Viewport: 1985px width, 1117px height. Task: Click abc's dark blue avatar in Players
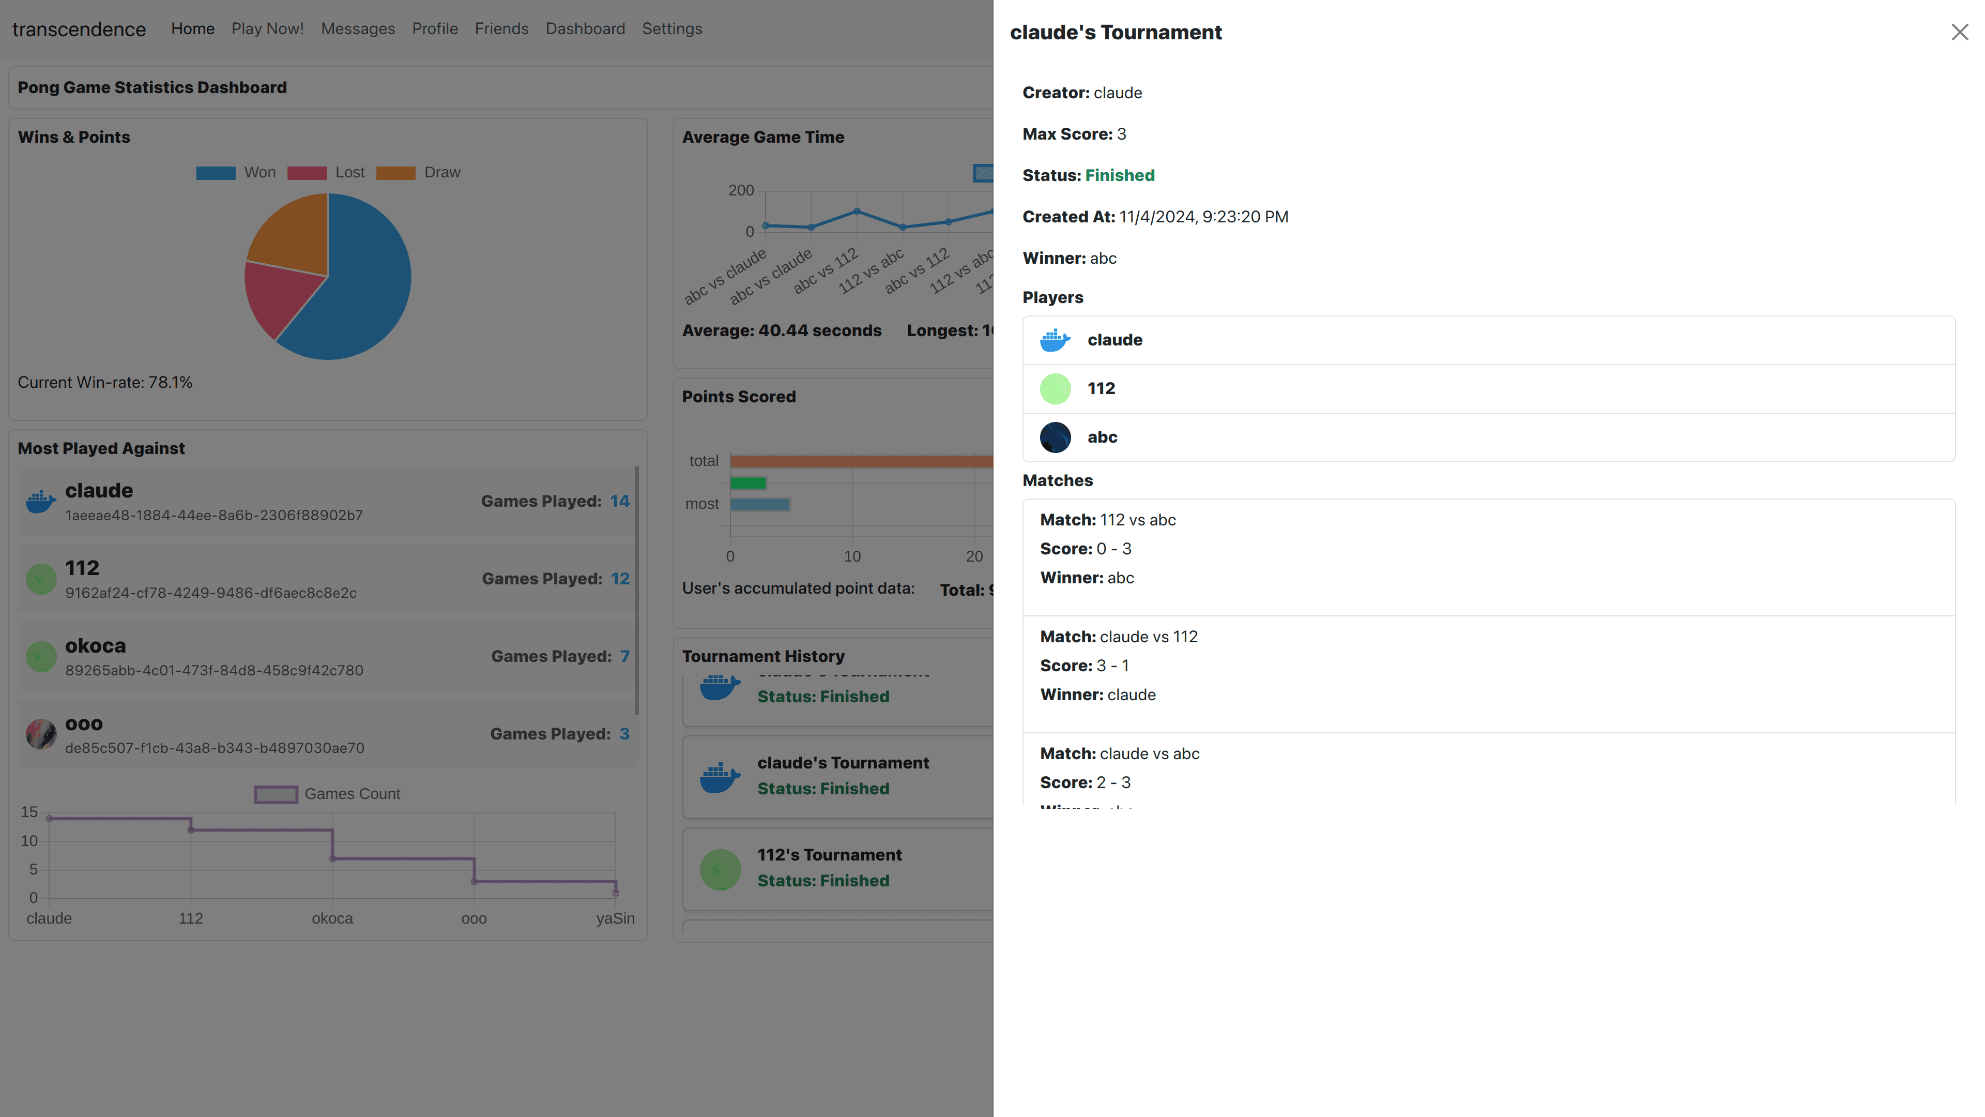1055,437
